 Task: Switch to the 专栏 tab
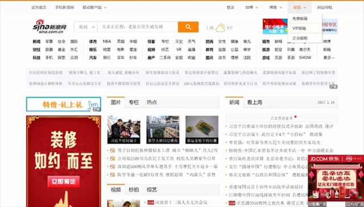[134, 102]
